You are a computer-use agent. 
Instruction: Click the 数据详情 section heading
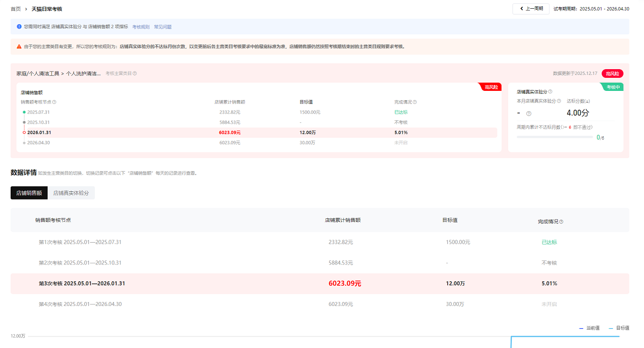click(x=24, y=173)
